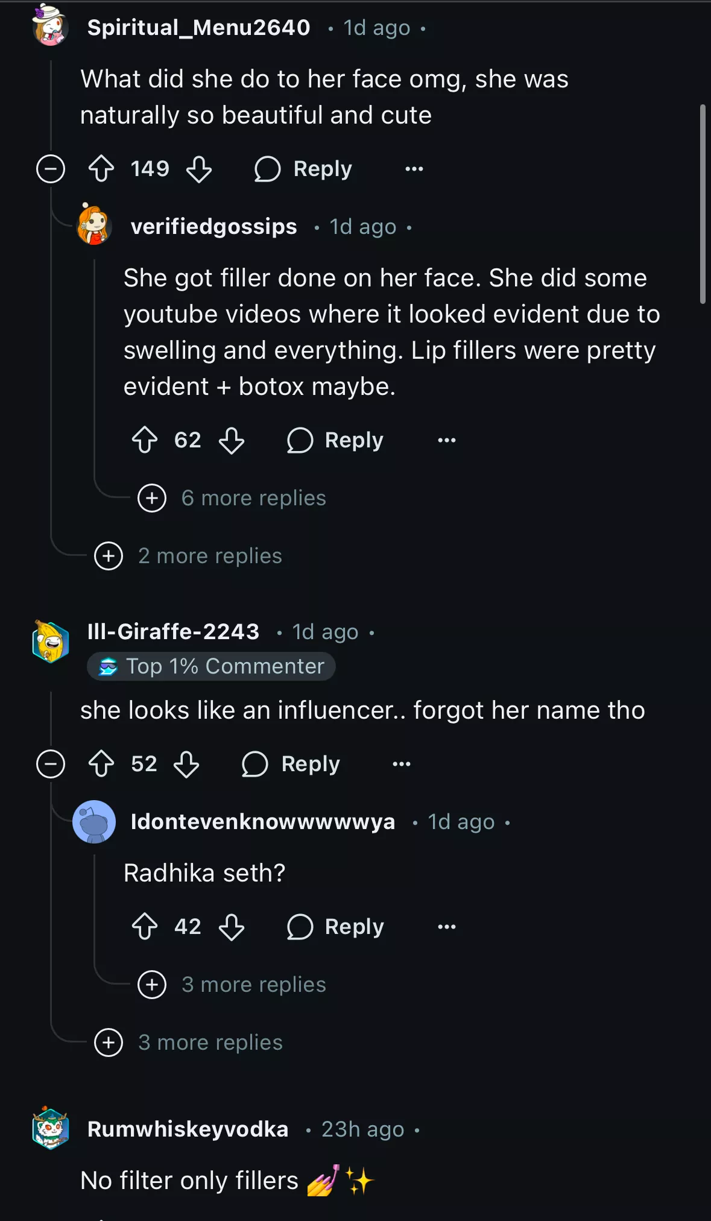Downvote Spiritual_Menu2640's comment with 149 votes
The image size is (711, 1221).
pyautogui.click(x=199, y=169)
